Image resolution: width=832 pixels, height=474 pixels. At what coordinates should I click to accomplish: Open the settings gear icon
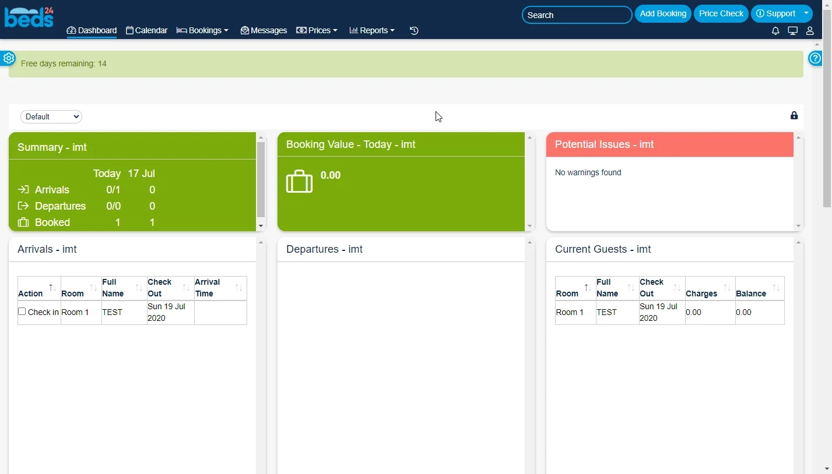coord(8,58)
